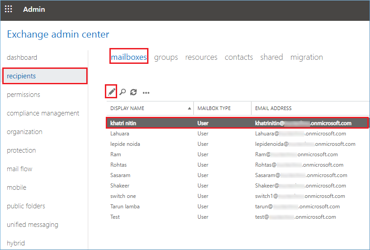Image resolution: width=370 pixels, height=250 pixels.
Task: Click Exchange admin center heading
Action: [x=58, y=34]
